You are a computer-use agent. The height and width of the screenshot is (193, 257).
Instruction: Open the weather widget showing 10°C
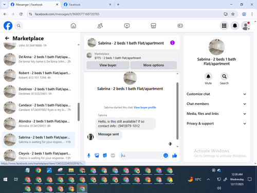point(194,180)
